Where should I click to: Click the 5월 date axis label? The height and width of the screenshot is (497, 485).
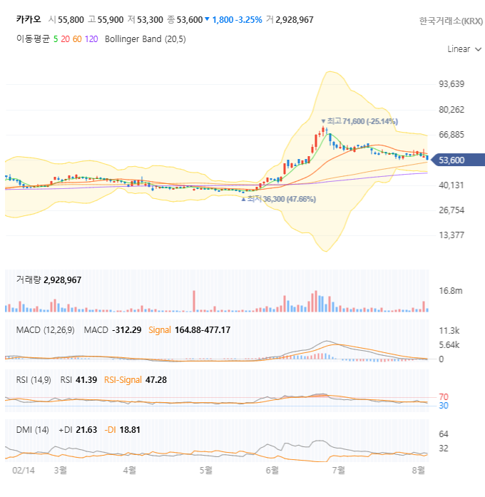(206, 471)
